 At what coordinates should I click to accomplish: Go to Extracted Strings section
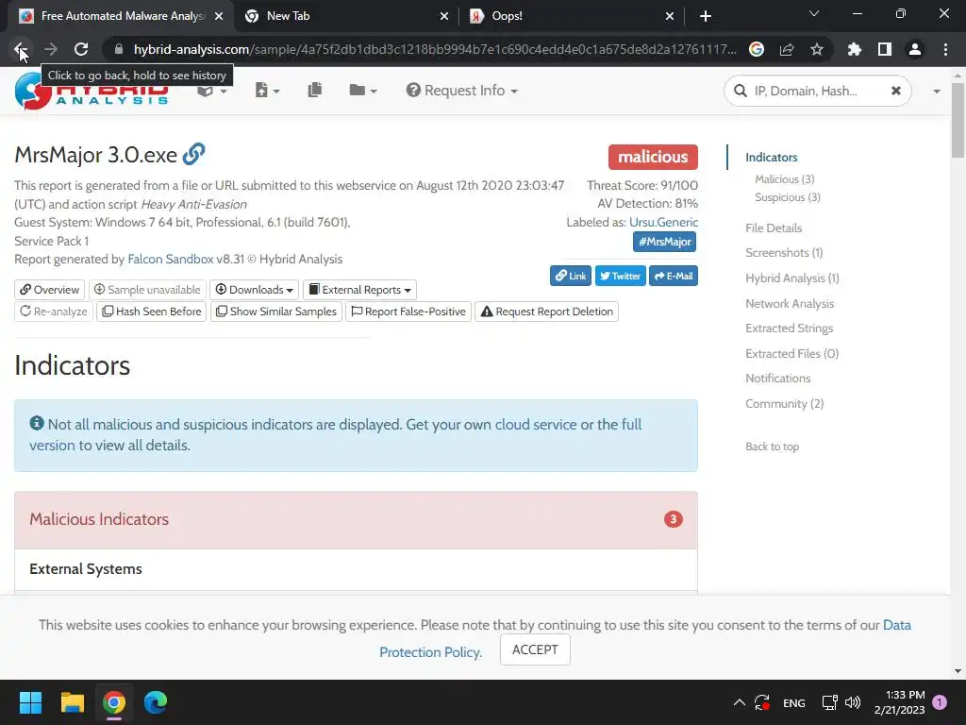pyautogui.click(x=790, y=328)
